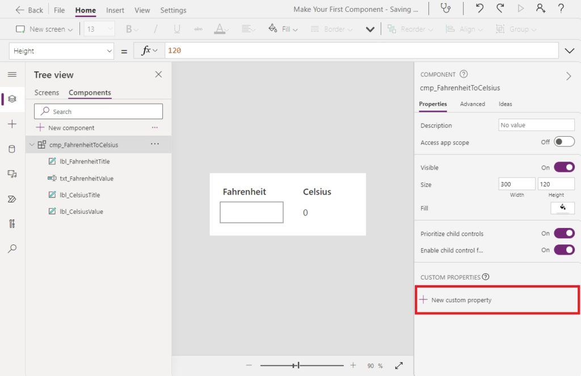Screen dimensions: 581x376
Task: Expand the formula bar chevron
Action: [569, 50]
